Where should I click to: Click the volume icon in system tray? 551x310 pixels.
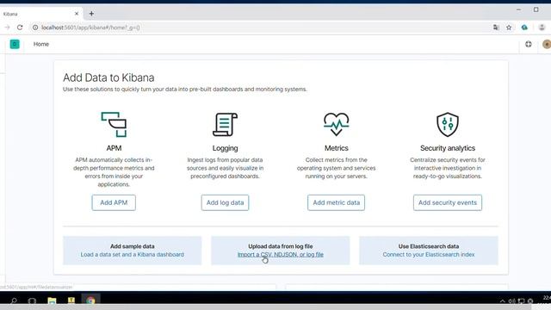click(512, 301)
